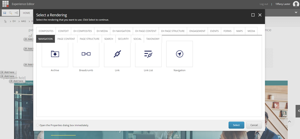Click the Experience Editor title text
This screenshot has height=139, width=300.
(x=23, y=4)
